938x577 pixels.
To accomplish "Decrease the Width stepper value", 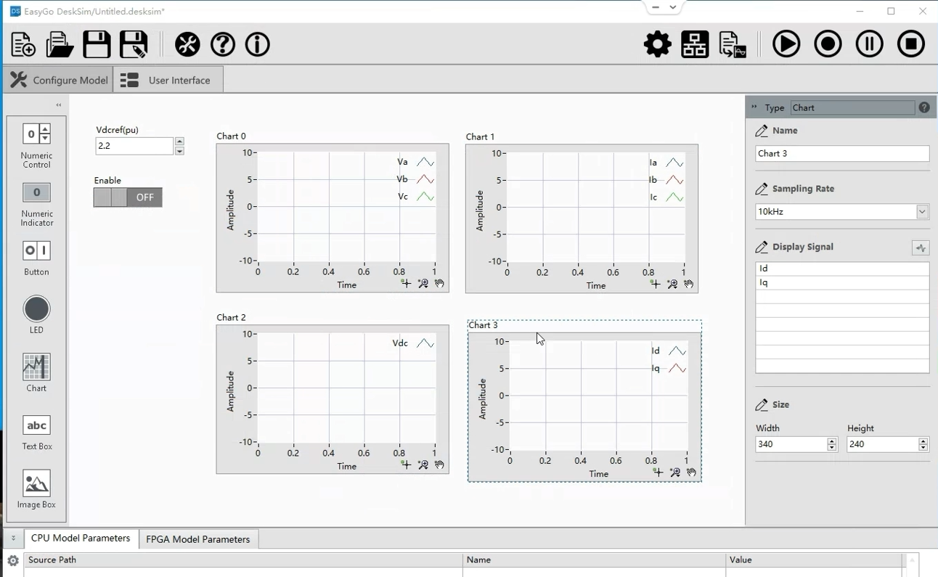I will point(832,448).
